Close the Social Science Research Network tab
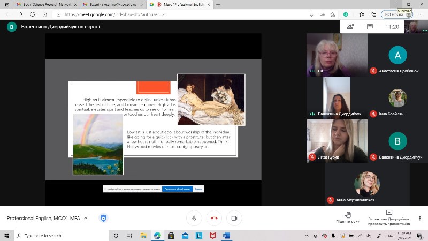The width and height of the screenshot is (428, 241). tap(75, 5)
